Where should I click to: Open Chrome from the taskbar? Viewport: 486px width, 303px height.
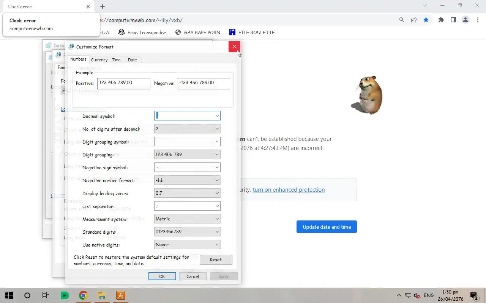pyautogui.click(x=83, y=295)
